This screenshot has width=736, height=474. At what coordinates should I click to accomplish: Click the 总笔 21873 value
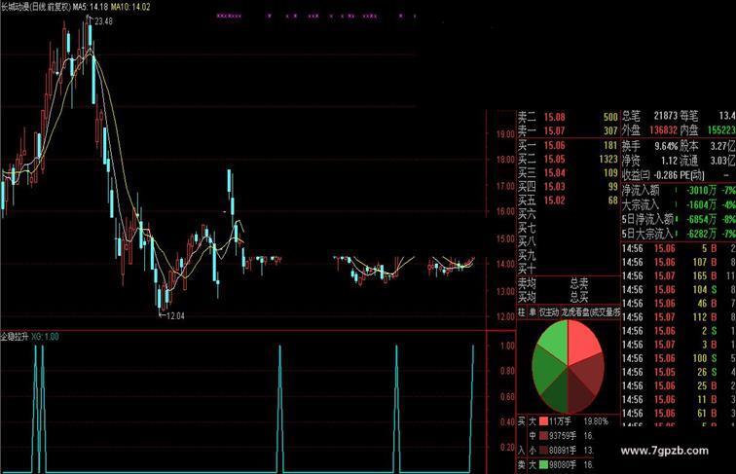pos(665,116)
